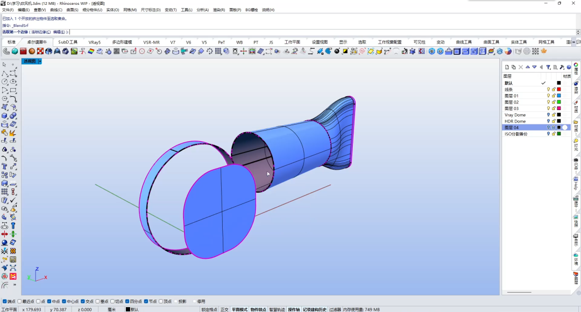Uncheck the 中点 osnap checkbox
The image size is (581, 312).
(x=49, y=301)
